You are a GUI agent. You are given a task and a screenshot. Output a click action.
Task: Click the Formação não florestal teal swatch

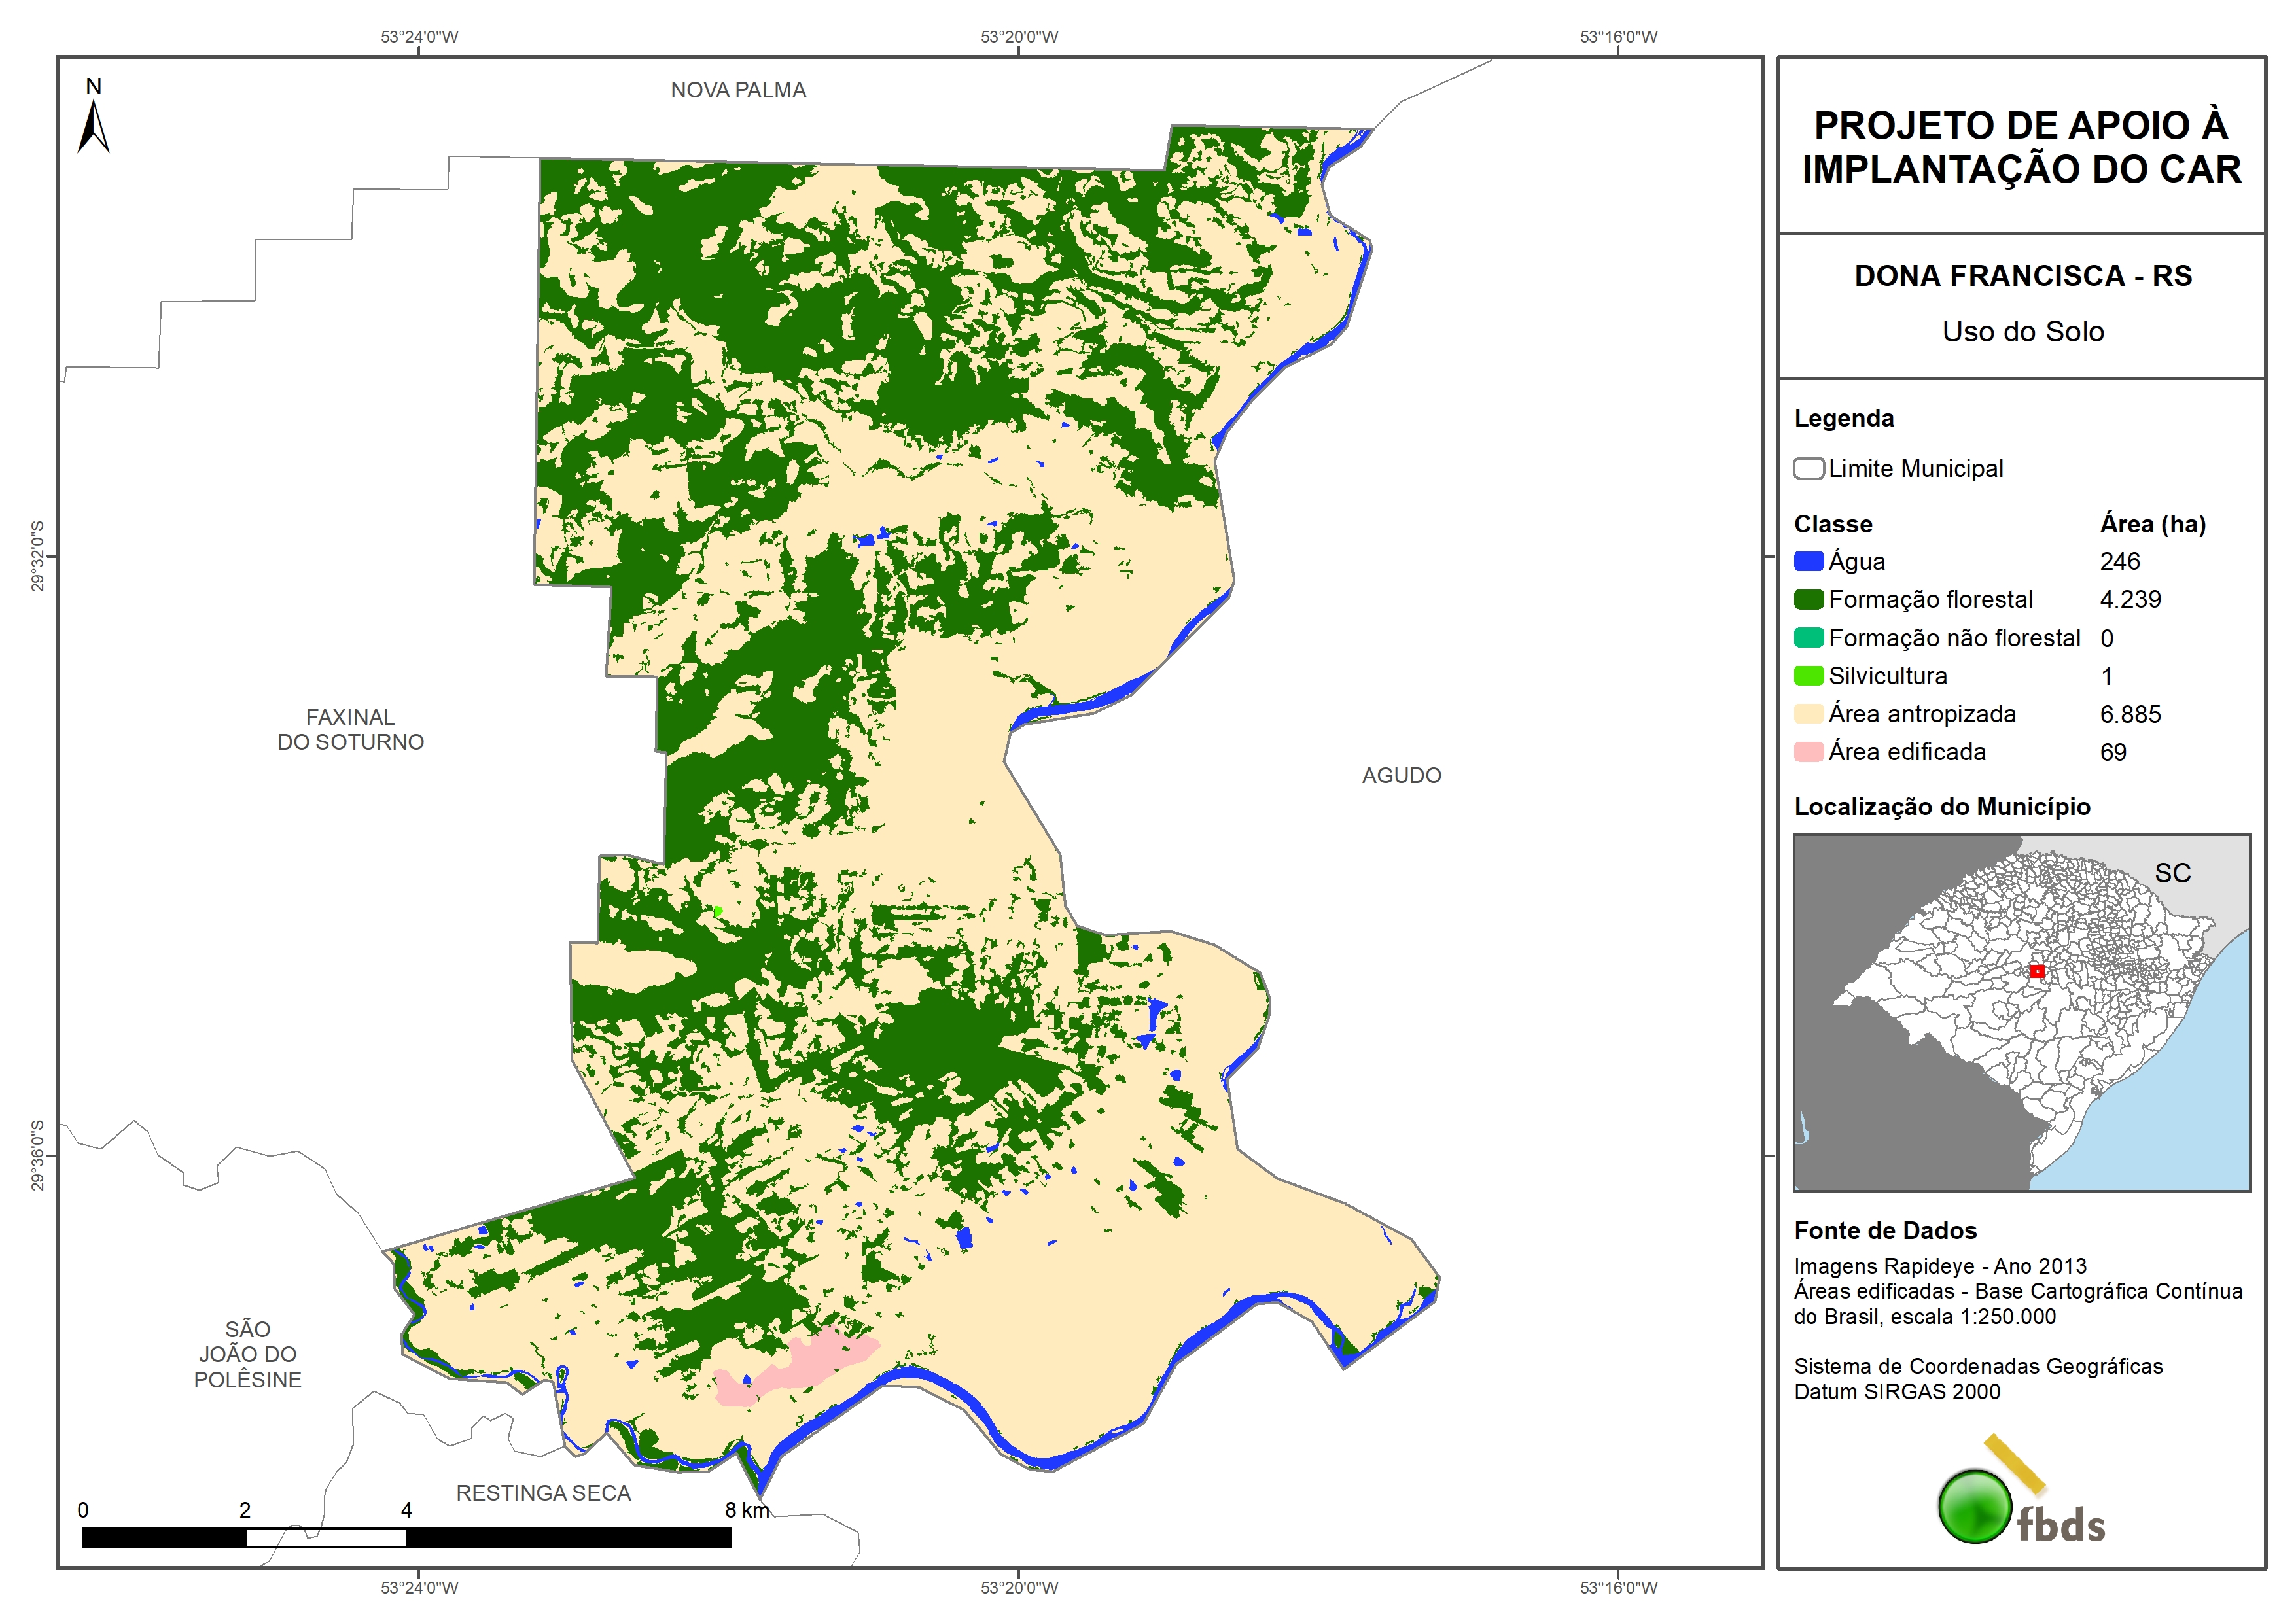pyautogui.click(x=1808, y=638)
